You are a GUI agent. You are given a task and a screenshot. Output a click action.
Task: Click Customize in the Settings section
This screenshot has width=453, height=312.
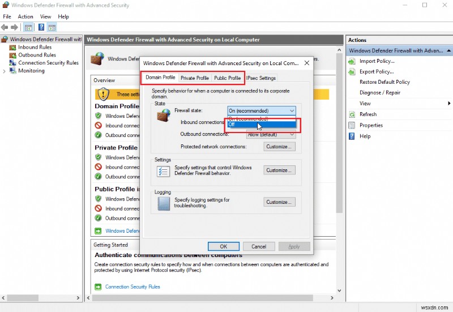[279, 170]
